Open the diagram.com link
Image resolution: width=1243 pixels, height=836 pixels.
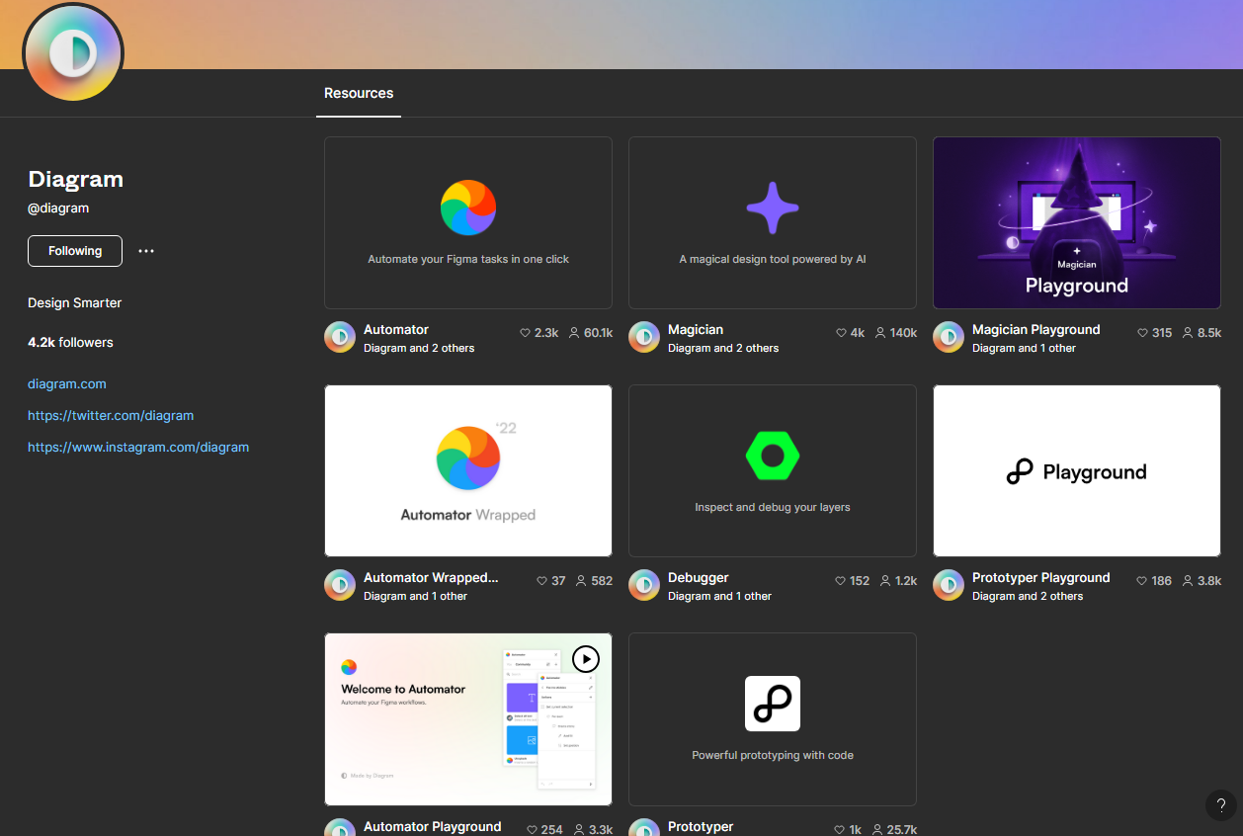(x=67, y=383)
